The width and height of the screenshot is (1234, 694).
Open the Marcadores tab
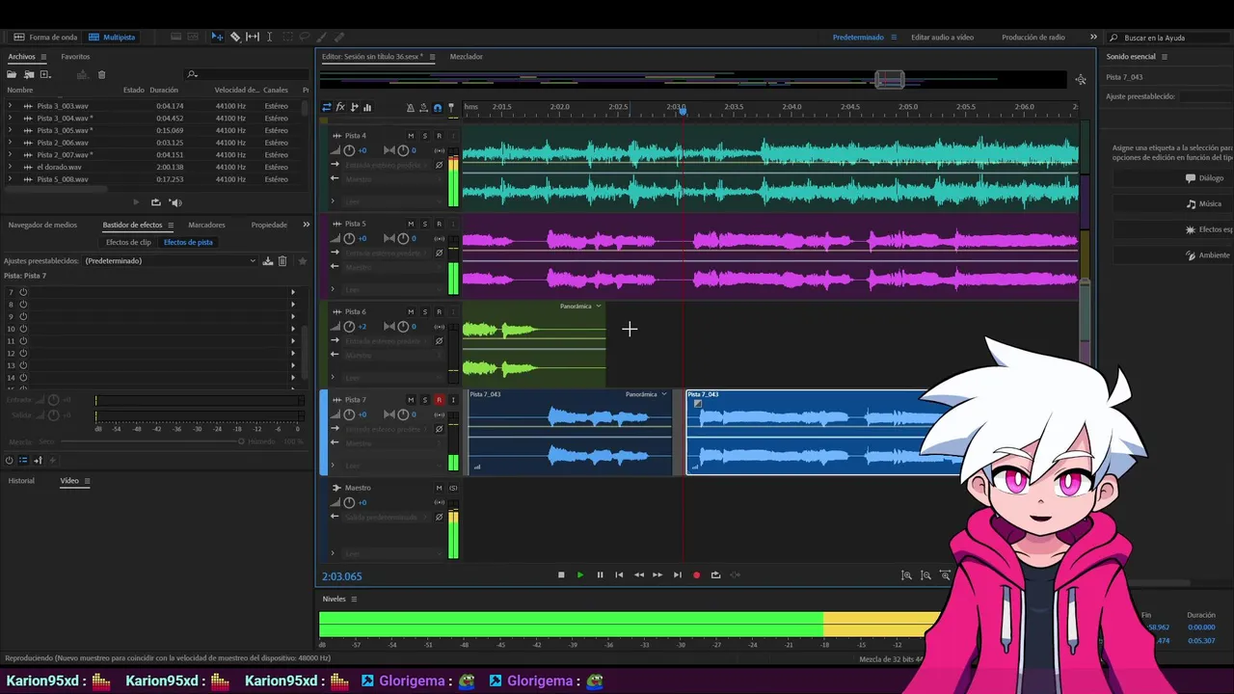pyautogui.click(x=206, y=225)
